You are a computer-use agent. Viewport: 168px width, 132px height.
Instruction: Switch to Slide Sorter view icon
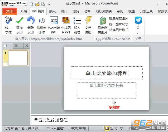coord(112,128)
